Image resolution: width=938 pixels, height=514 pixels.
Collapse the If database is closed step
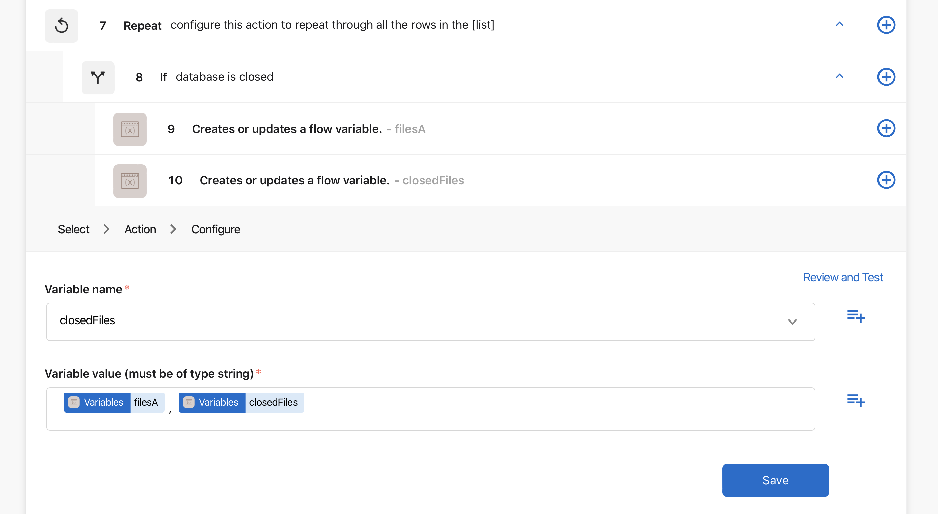(x=839, y=76)
